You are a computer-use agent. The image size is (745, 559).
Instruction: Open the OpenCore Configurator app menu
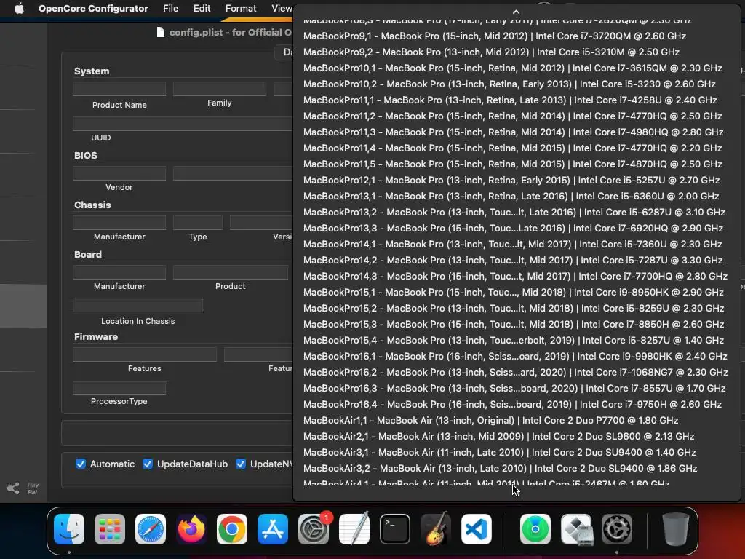93,8
